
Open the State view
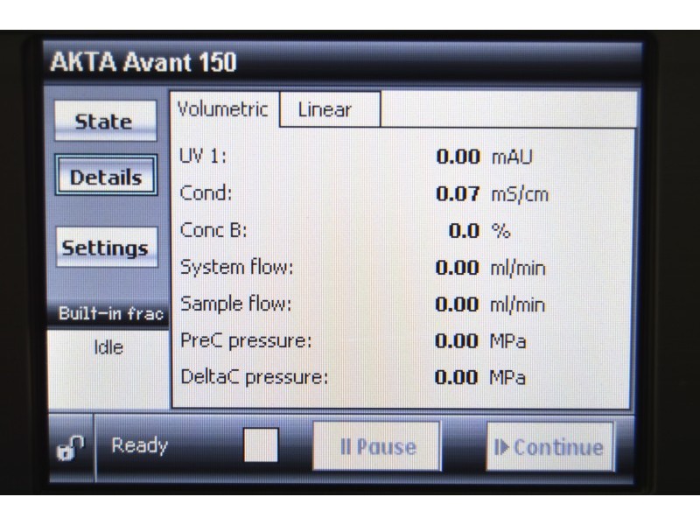point(106,121)
